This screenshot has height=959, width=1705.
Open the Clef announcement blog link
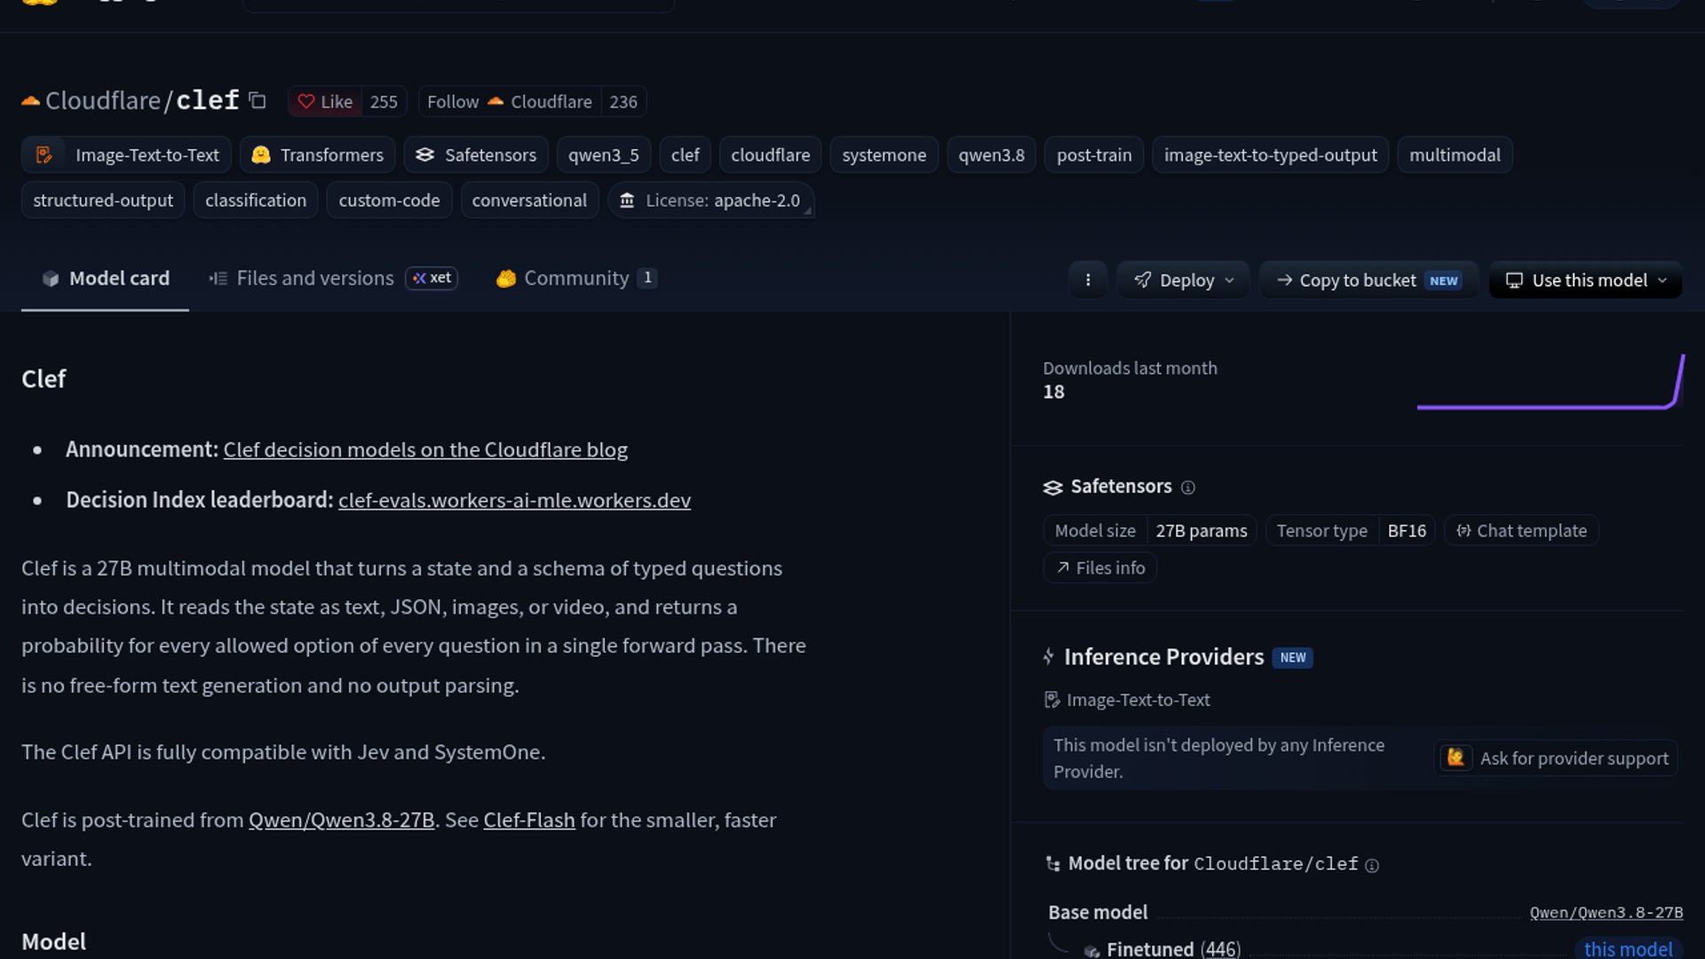coord(425,449)
